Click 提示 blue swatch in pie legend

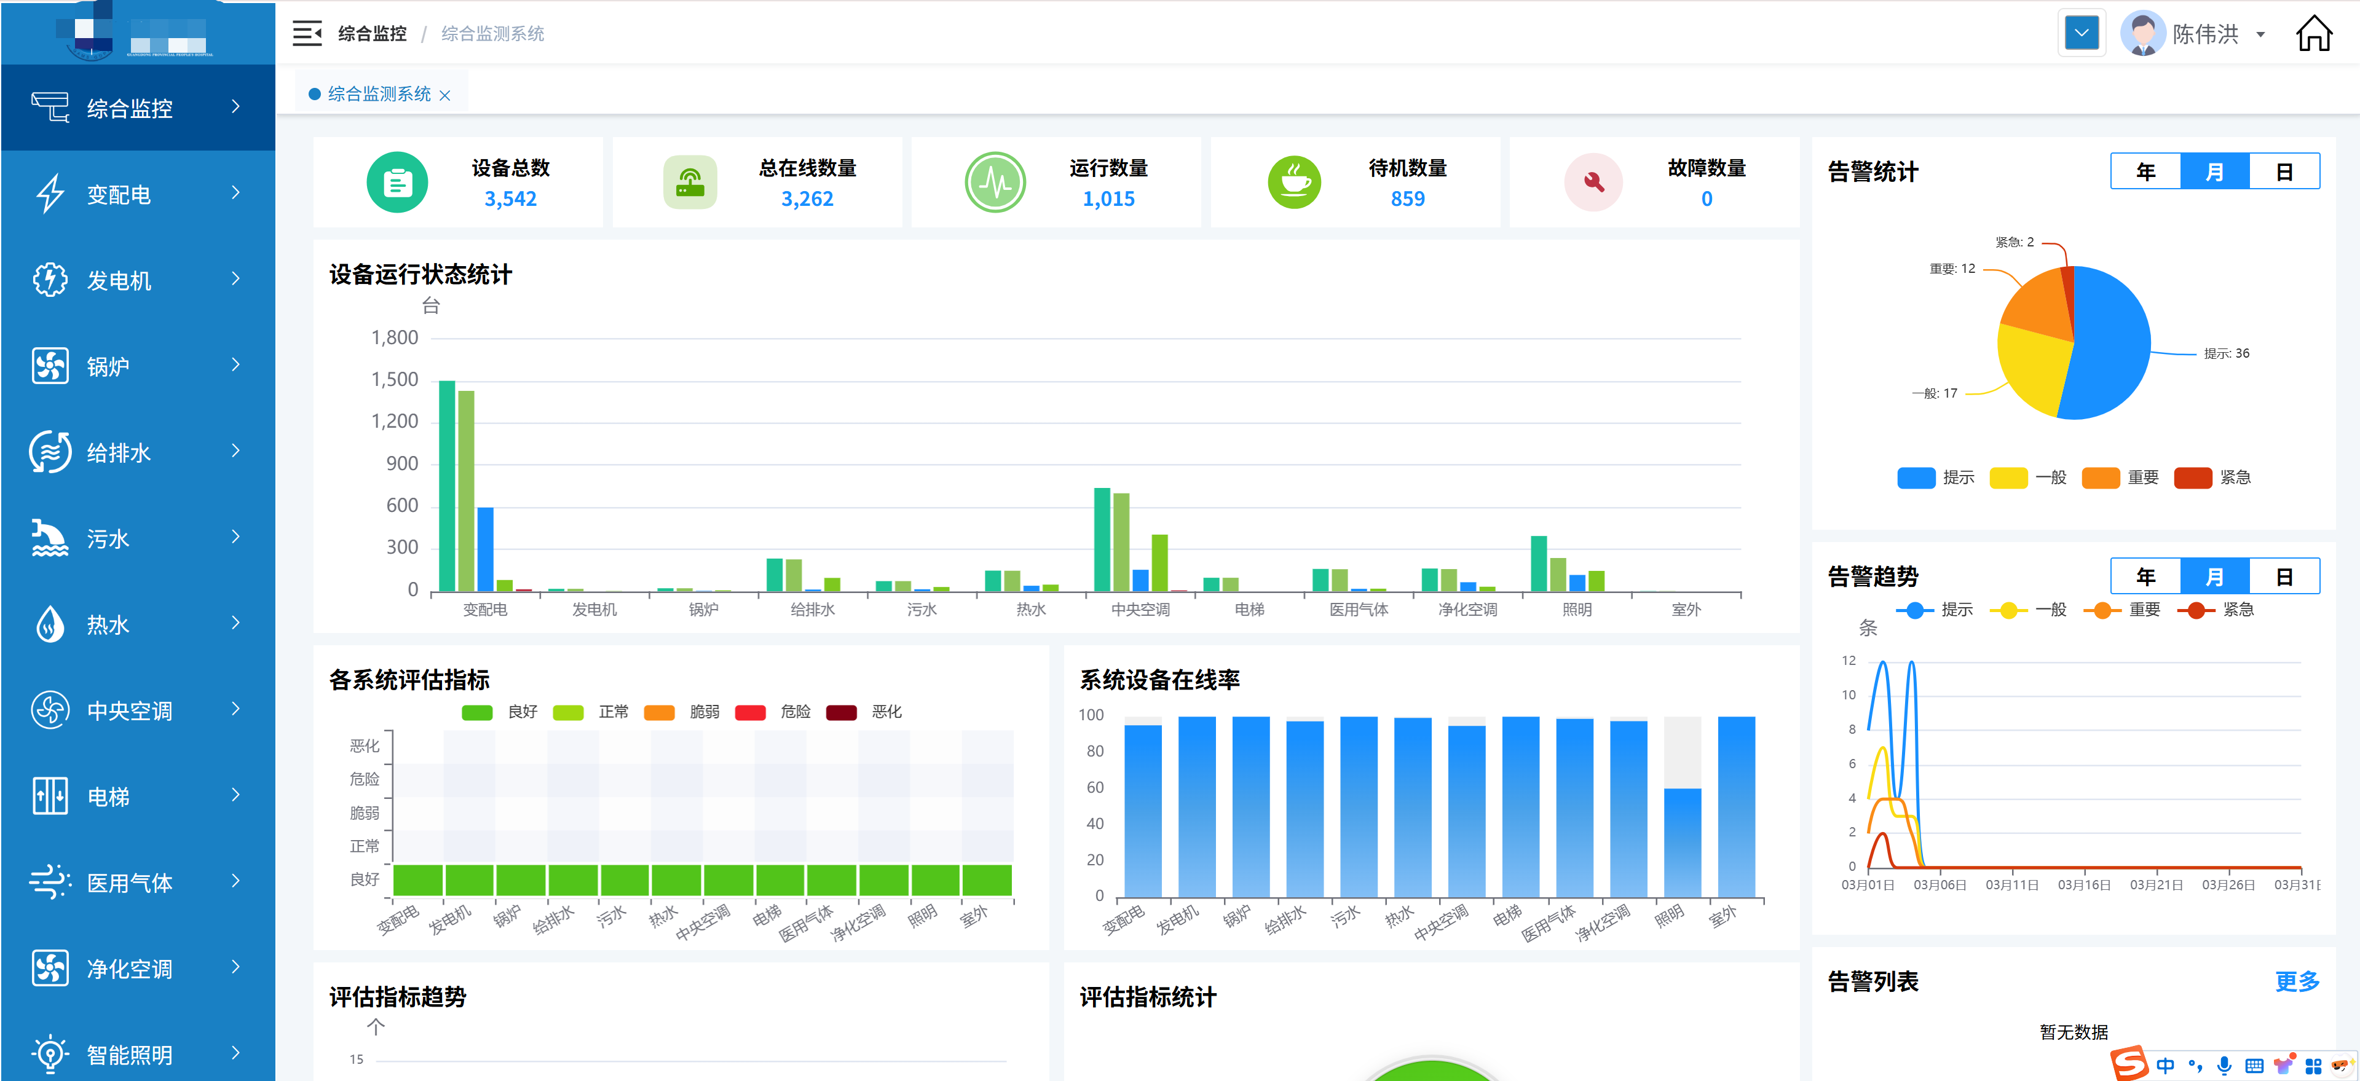1916,478
